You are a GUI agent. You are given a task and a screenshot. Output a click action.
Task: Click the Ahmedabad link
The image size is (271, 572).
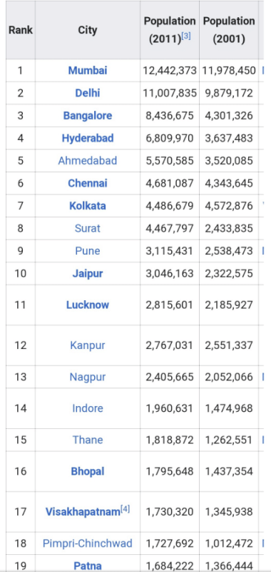88,160
